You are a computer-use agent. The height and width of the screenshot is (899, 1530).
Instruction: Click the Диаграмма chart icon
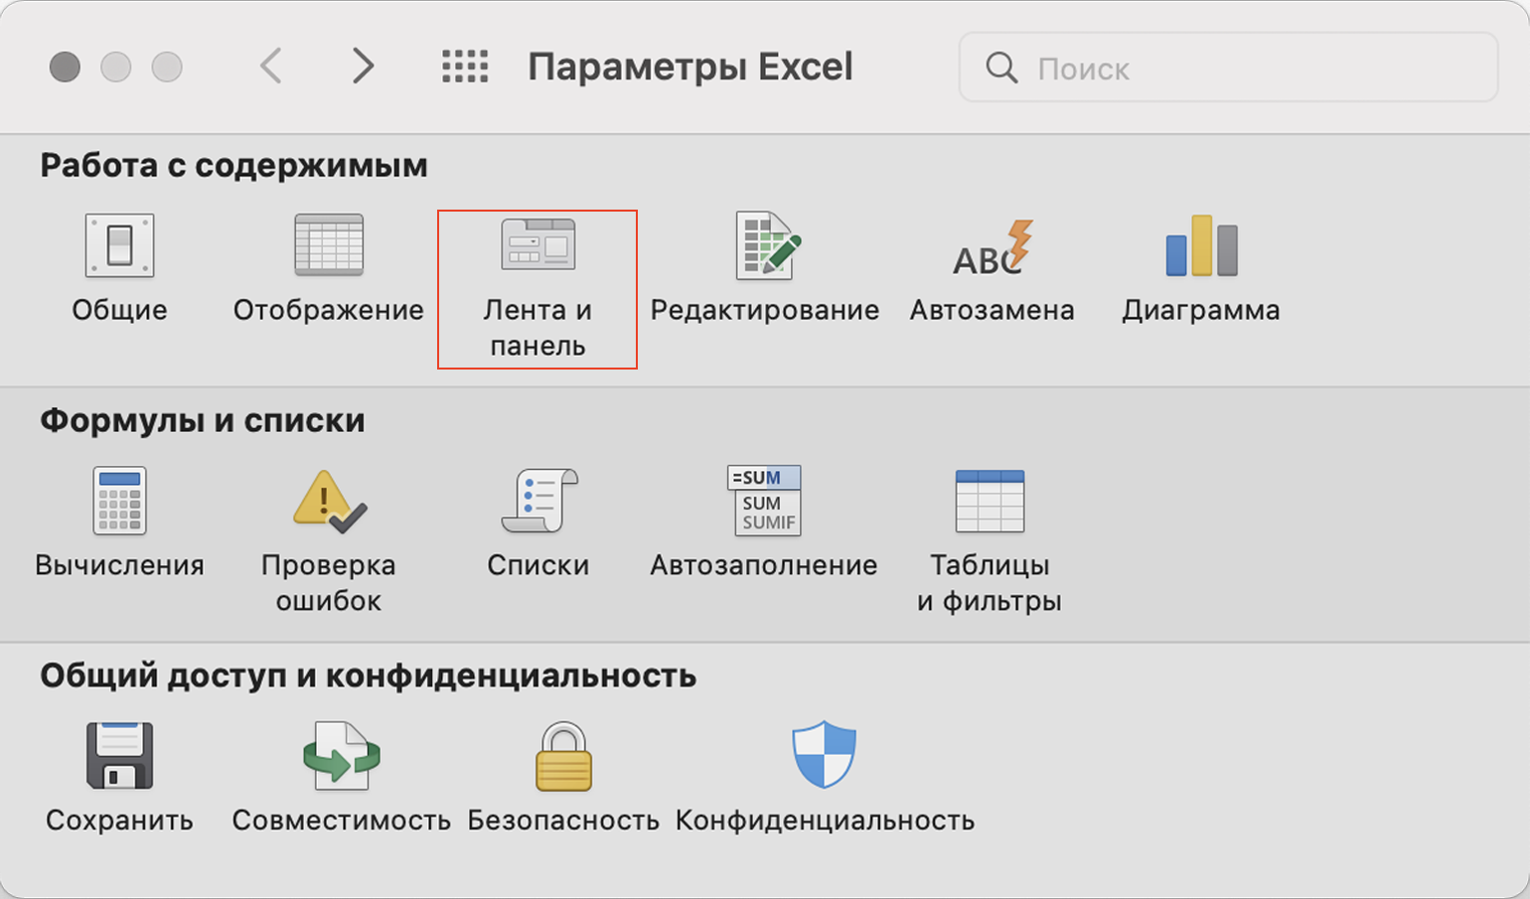click(1200, 246)
